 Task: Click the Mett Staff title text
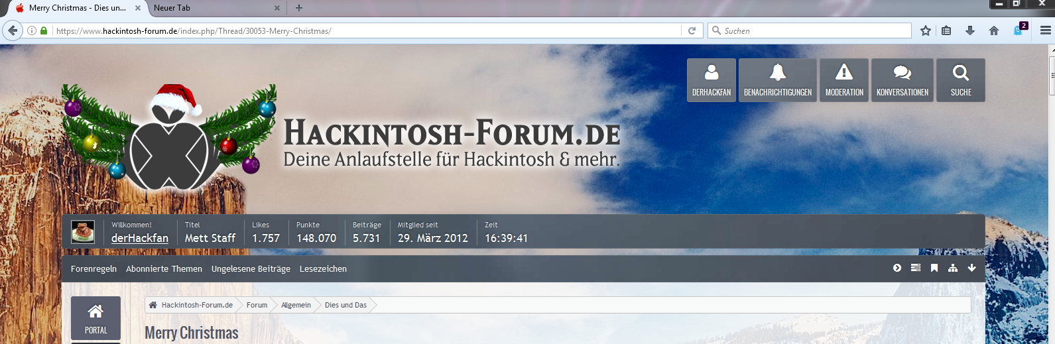click(210, 238)
